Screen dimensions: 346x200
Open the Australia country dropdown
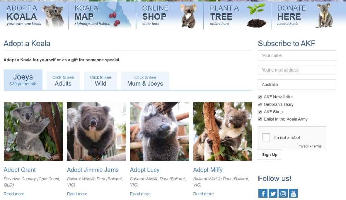click(297, 84)
